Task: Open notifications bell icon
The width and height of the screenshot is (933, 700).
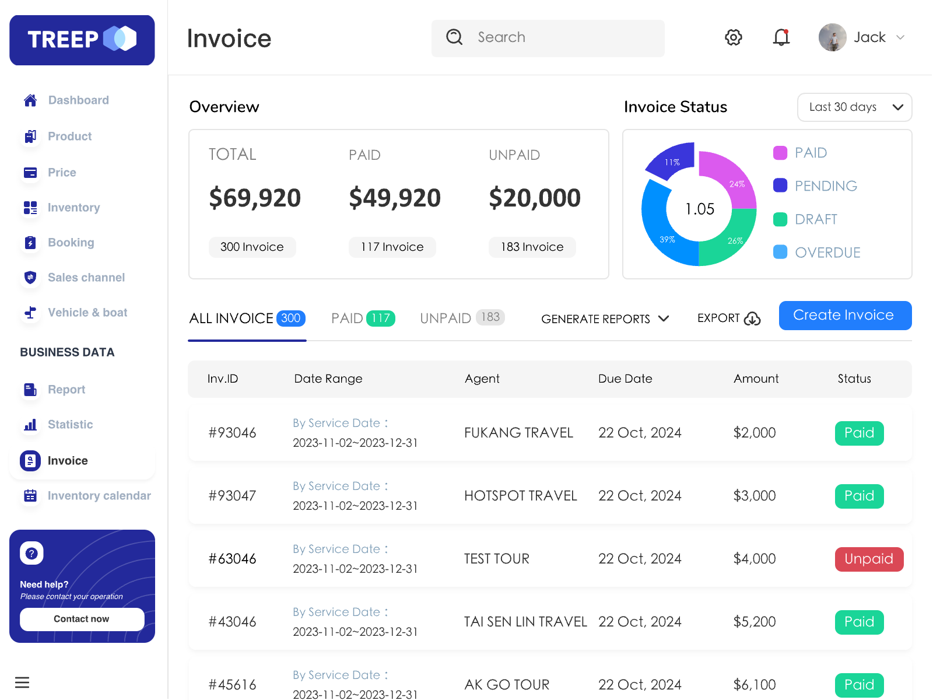Action: pyautogui.click(x=781, y=37)
